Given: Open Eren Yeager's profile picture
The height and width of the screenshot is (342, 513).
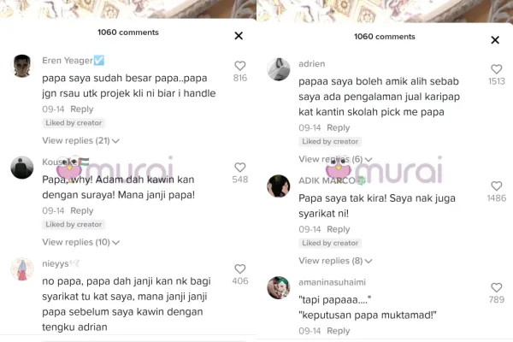Looking at the screenshot, I should pos(22,66).
